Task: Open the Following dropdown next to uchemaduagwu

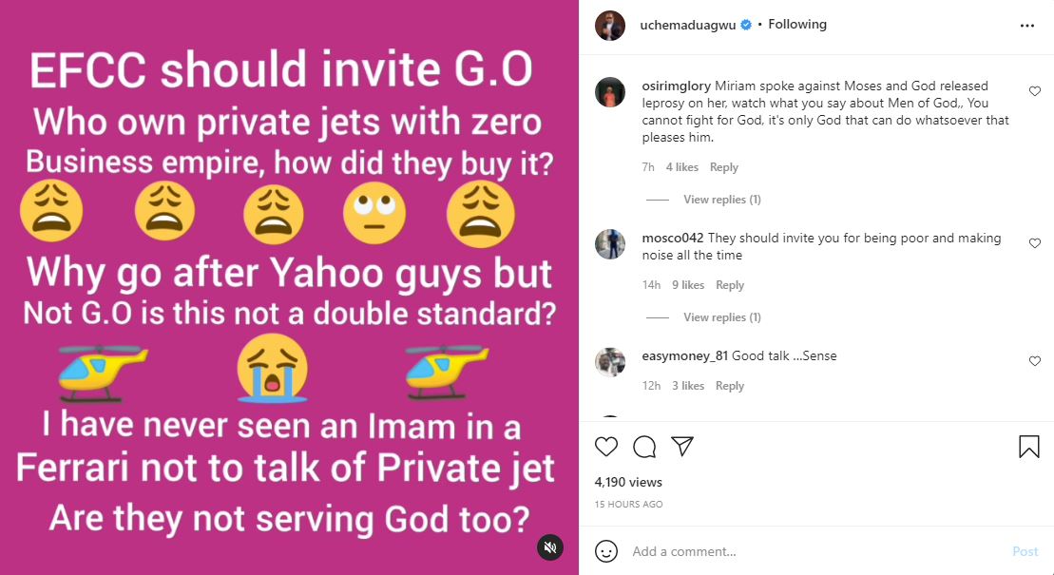Action: coord(796,25)
